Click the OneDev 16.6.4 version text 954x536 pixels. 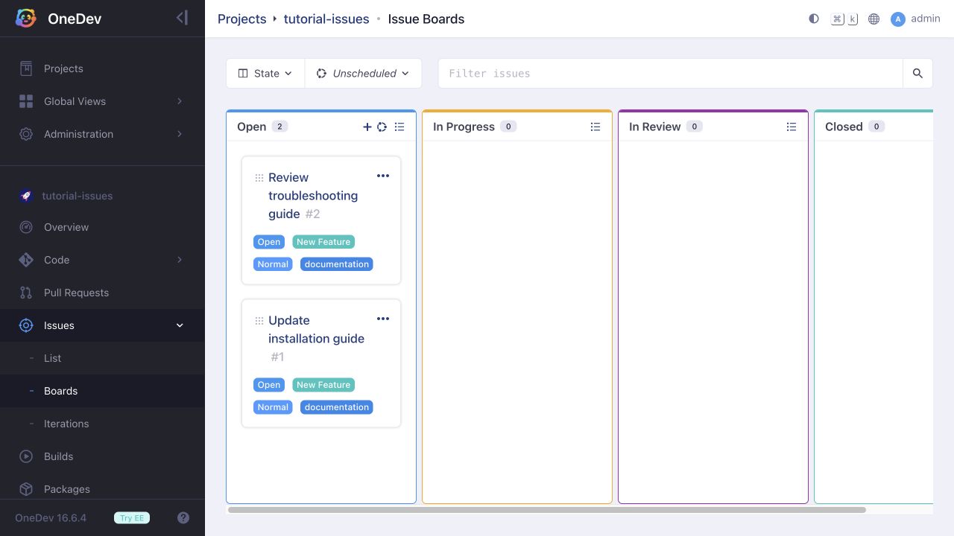coord(51,518)
